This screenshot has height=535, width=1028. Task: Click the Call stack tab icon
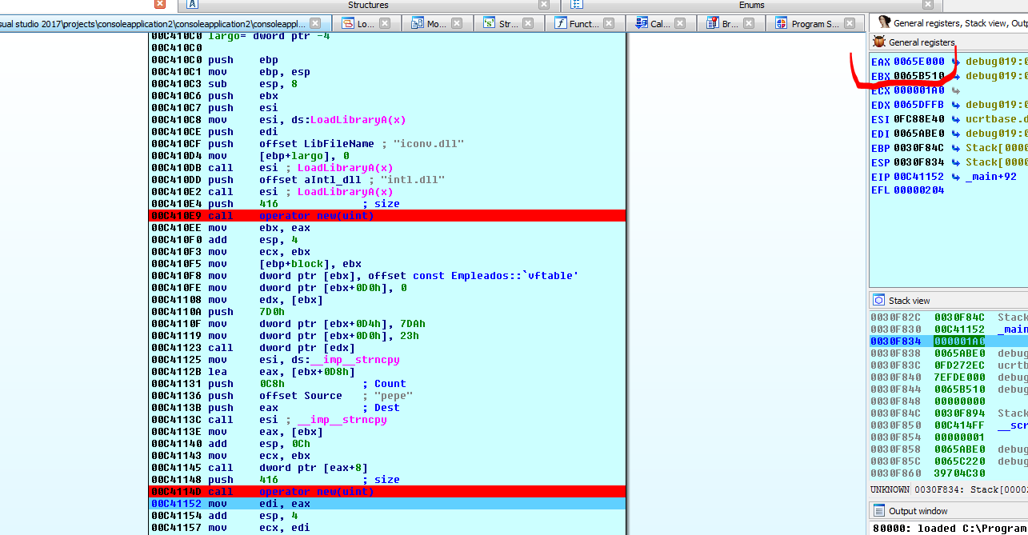[641, 24]
